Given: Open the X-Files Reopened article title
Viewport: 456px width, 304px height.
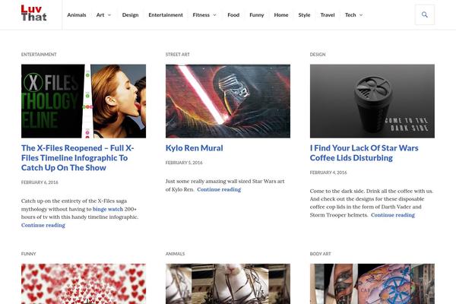Looking at the screenshot, I should coord(78,157).
